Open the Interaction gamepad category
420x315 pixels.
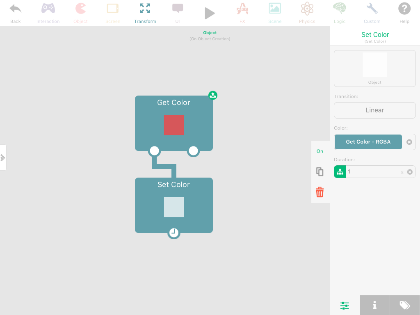coord(48,9)
